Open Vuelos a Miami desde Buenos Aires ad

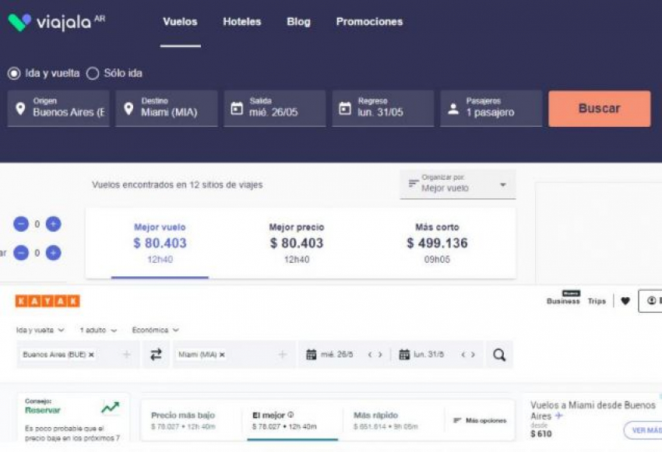[593, 410]
